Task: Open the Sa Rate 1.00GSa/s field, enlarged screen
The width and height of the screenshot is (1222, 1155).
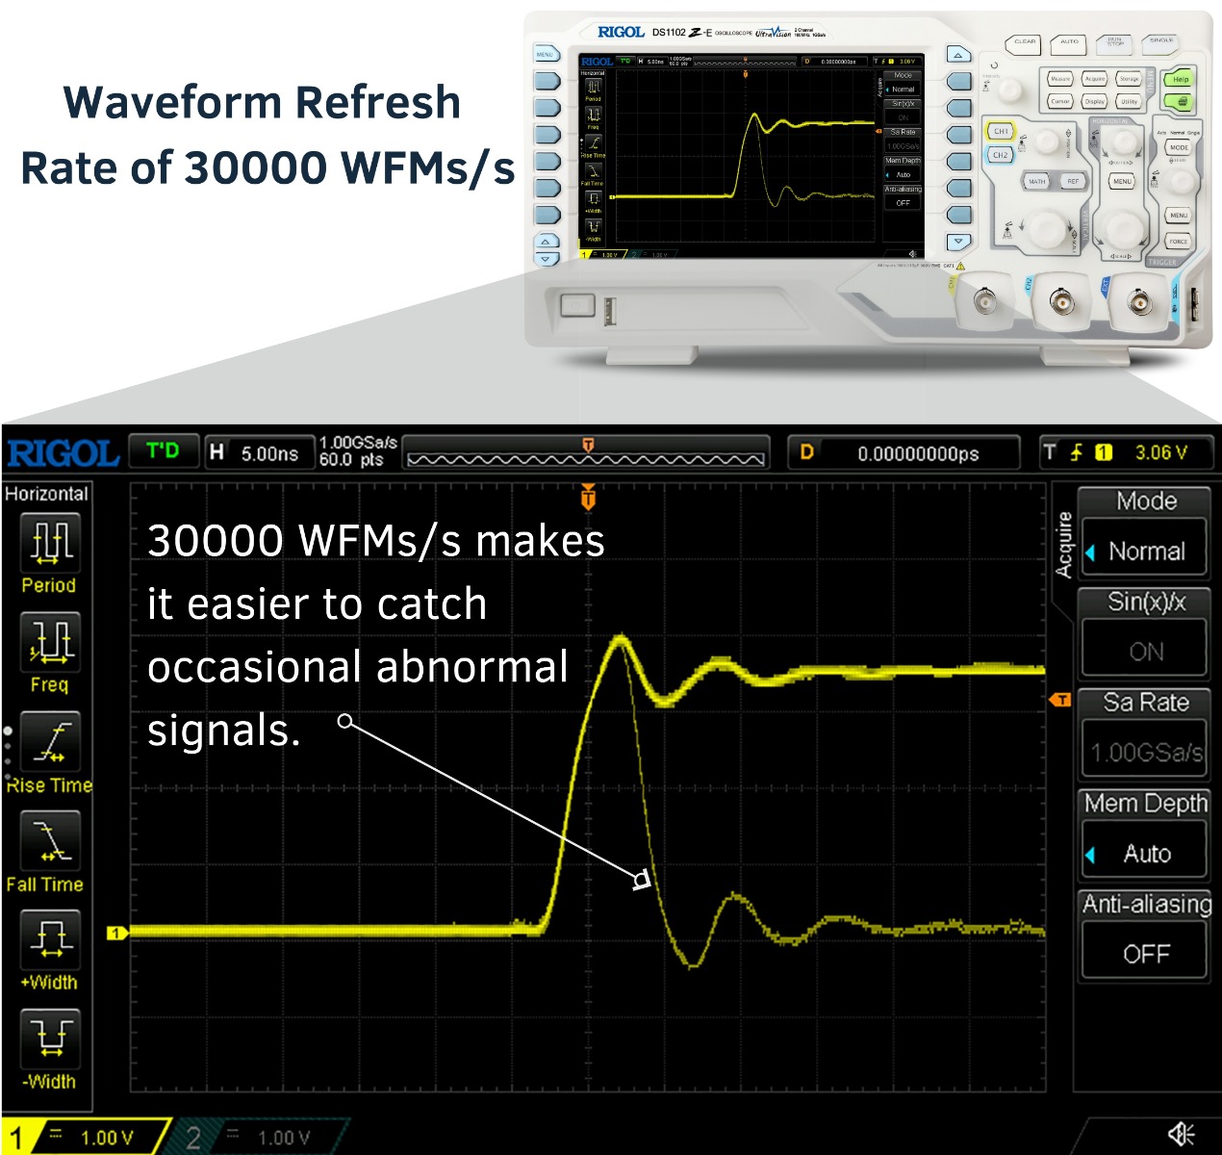Action: pyautogui.click(x=1145, y=752)
